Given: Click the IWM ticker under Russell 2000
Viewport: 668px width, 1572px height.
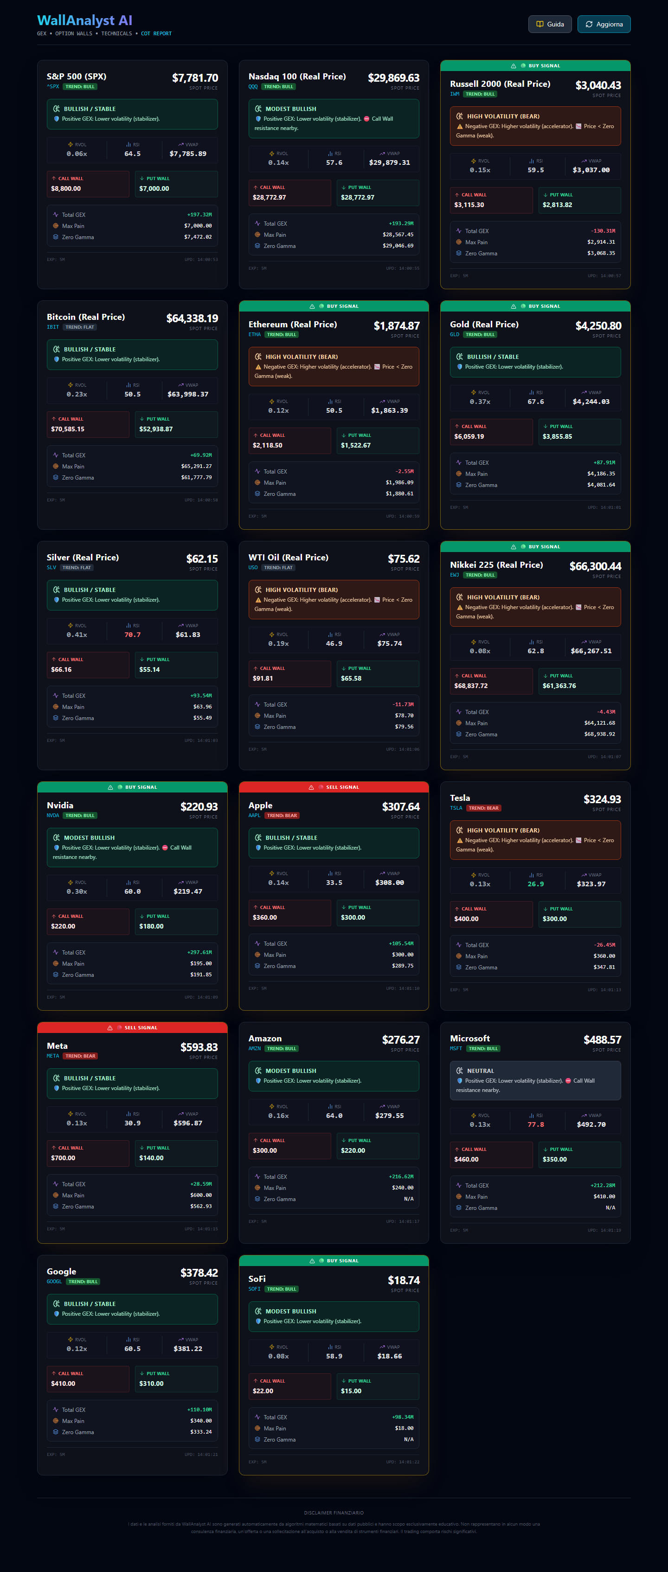Looking at the screenshot, I should (455, 94).
